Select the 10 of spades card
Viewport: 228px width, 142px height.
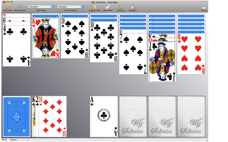coord(75,38)
